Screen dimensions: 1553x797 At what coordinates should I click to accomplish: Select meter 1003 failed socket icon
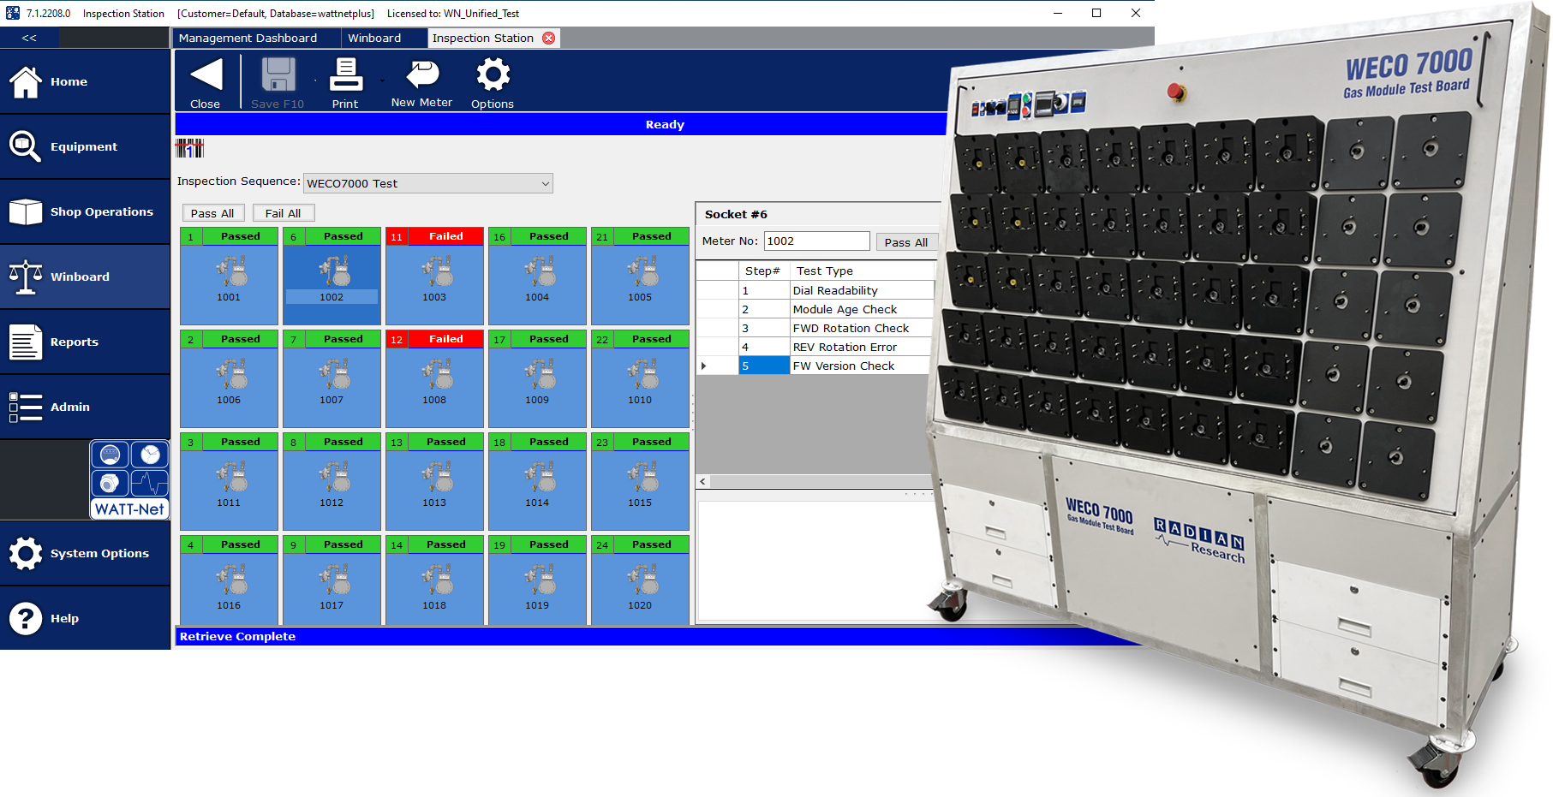(437, 271)
